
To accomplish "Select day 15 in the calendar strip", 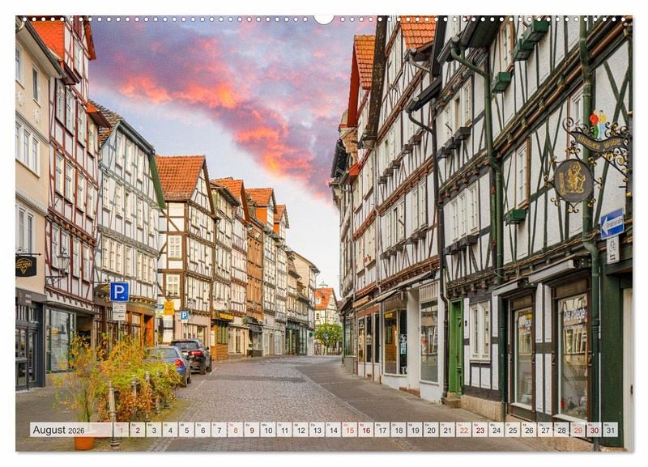I will (x=349, y=430).
